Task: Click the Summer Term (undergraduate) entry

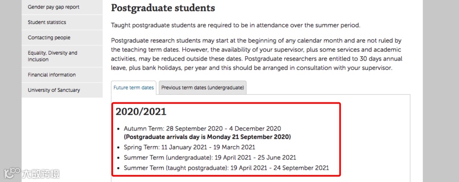Action: [x=210, y=157]
